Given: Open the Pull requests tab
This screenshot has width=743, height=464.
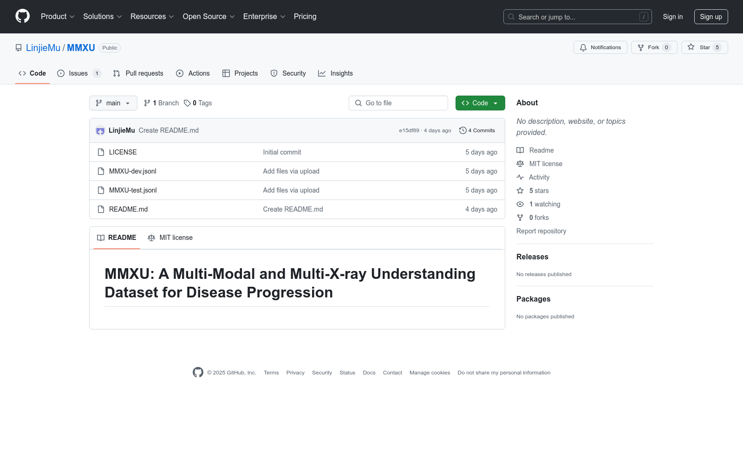Looking at the screenshot, I should [138, 73].
